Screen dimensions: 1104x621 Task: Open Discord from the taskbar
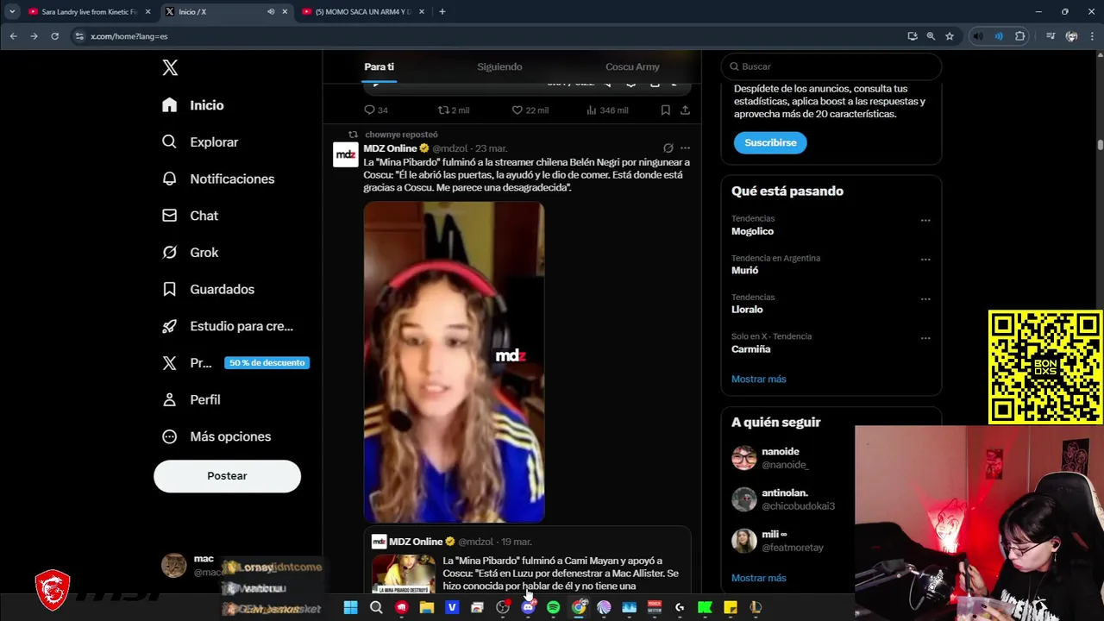[x=528, y=607]
